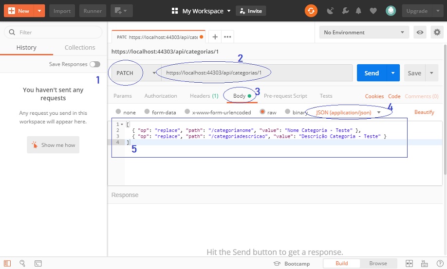Switch to two-pane layout icon
447x269 pixels.
[409, 263]
